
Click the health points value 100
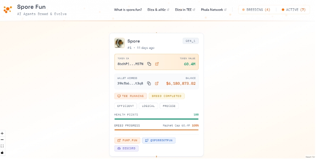click(x=196, y=115)
